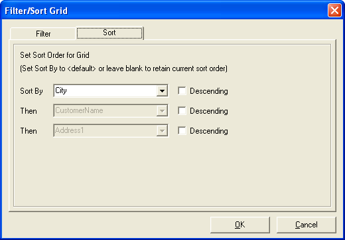Image resolution: width=345 pixels, height=240 pixels.
Task: Click the 'Set Sort Order for Grid' text
Action: pyautogui.click(x=54, y=55)
